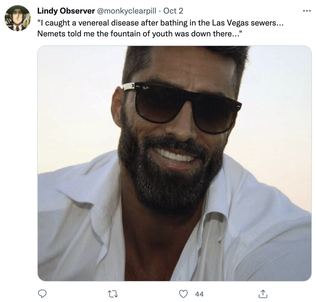The width and height of the screenshot is (316, 302).
Task: Open the reply speech bubble icon
Action: pos(42,294)
